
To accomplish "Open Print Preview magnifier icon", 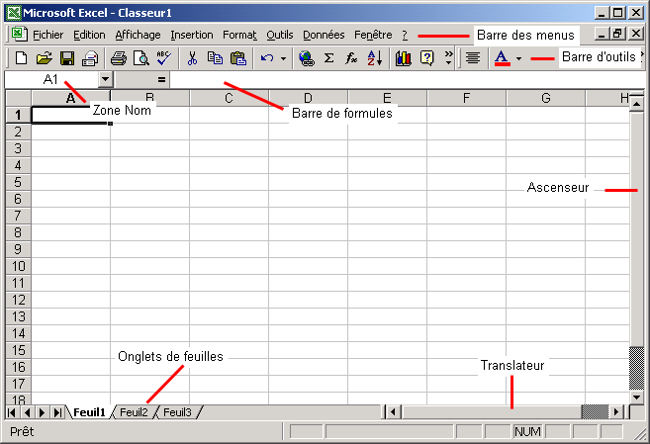I will tap(141, 58).
